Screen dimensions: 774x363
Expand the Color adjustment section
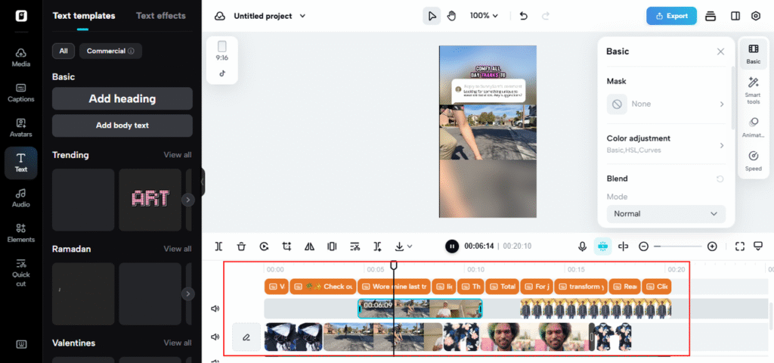pos(665,144)
